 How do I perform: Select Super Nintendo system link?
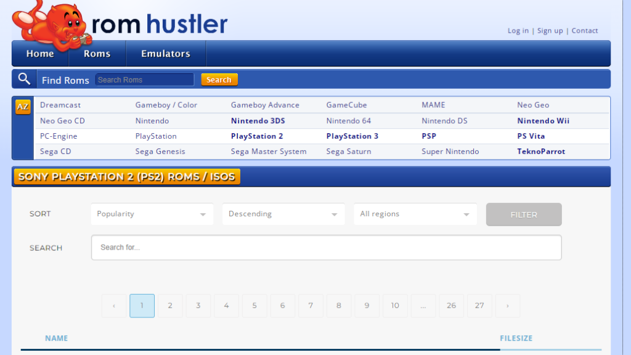click(x=450, y=152)
